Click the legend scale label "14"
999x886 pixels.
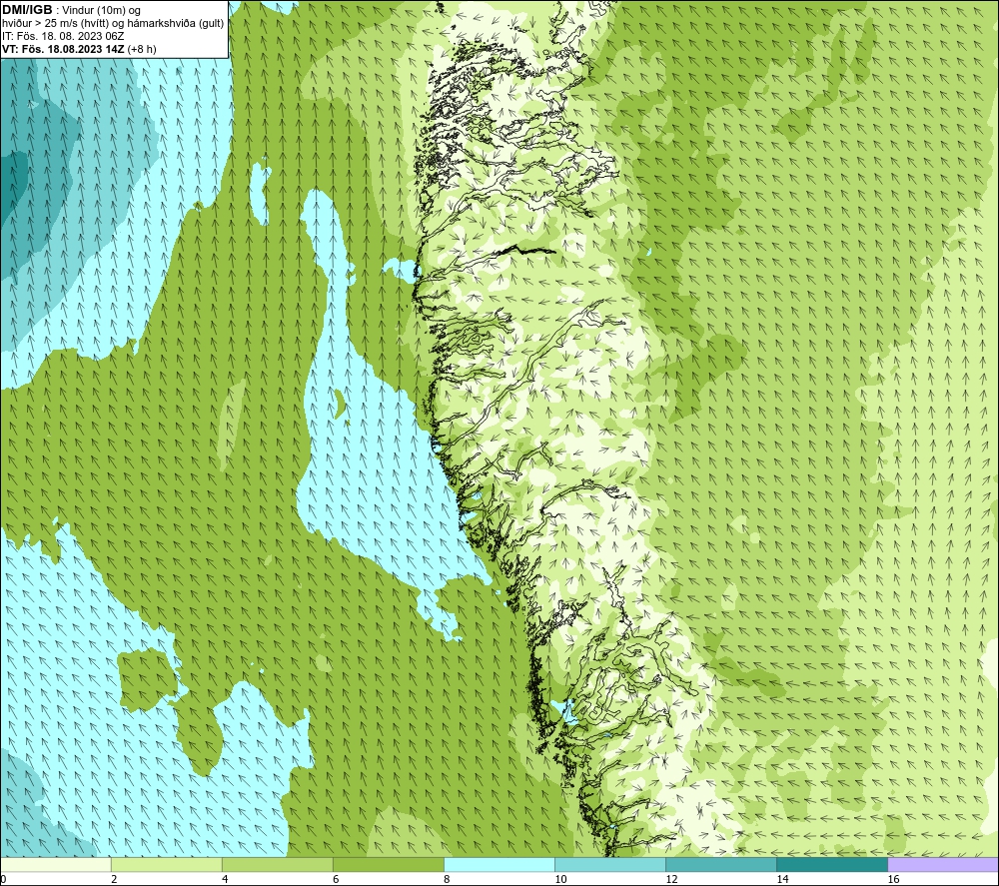coord(782,880)
